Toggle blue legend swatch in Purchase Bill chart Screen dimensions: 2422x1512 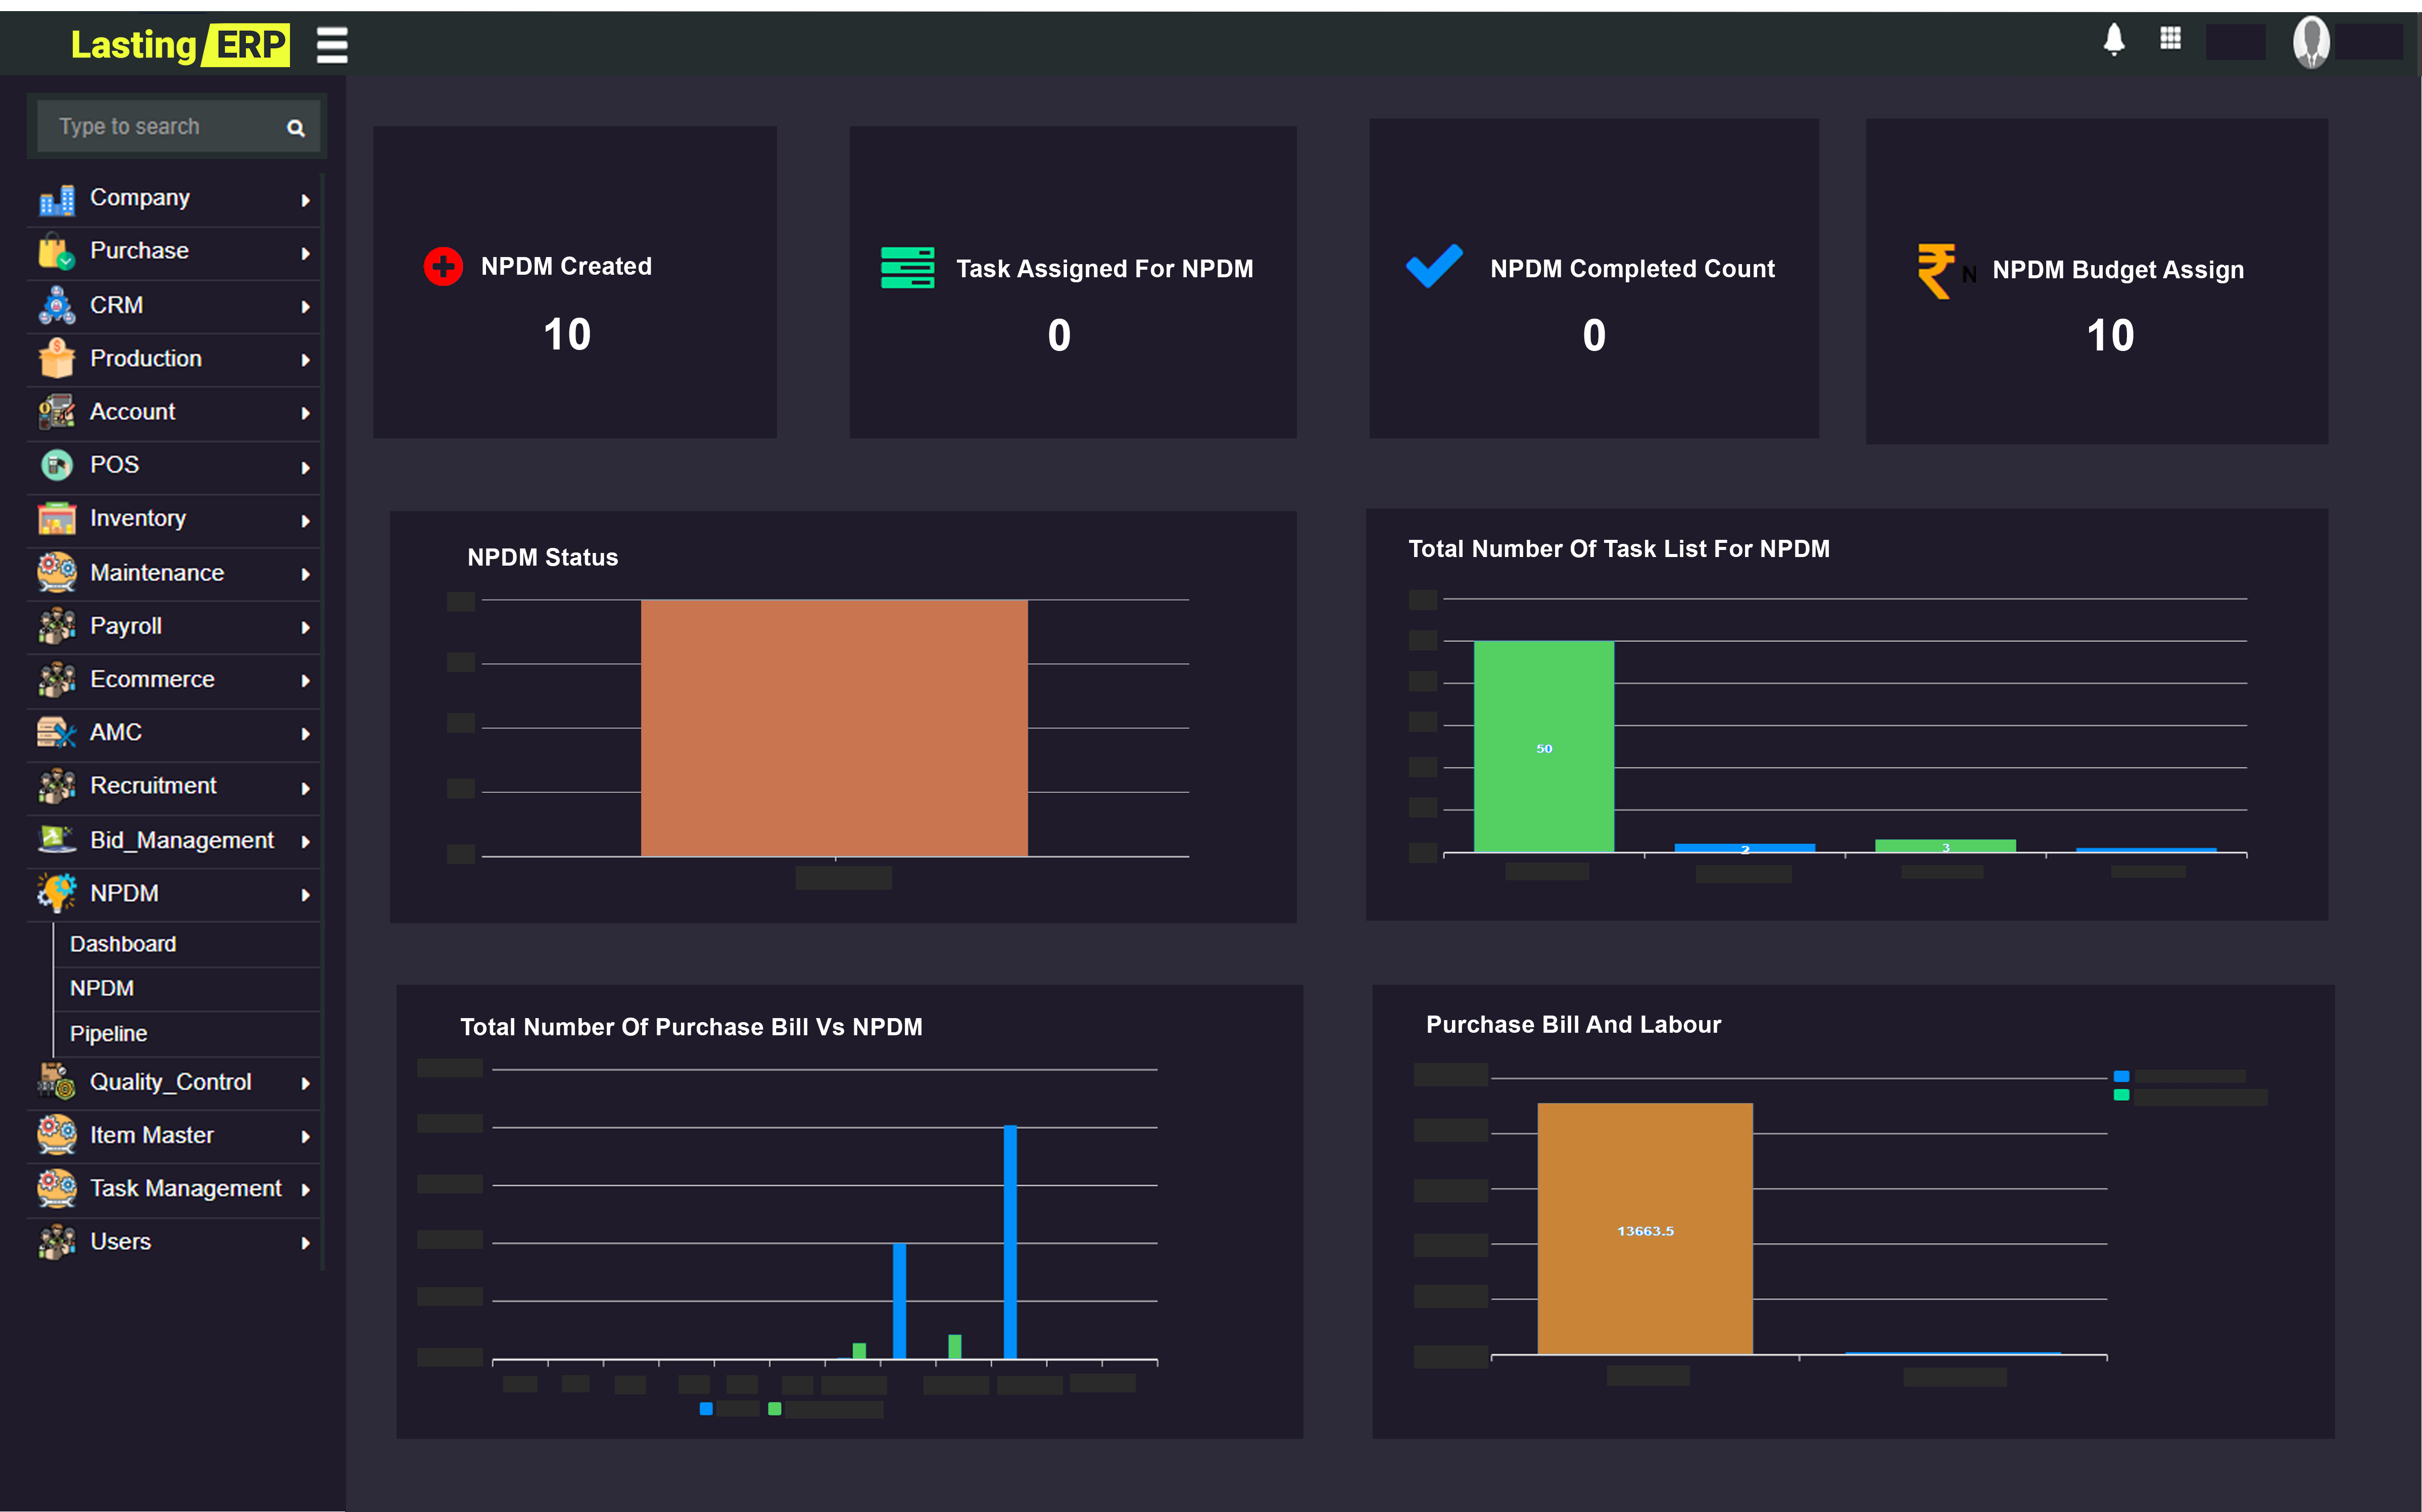[x=706, y=1409]
